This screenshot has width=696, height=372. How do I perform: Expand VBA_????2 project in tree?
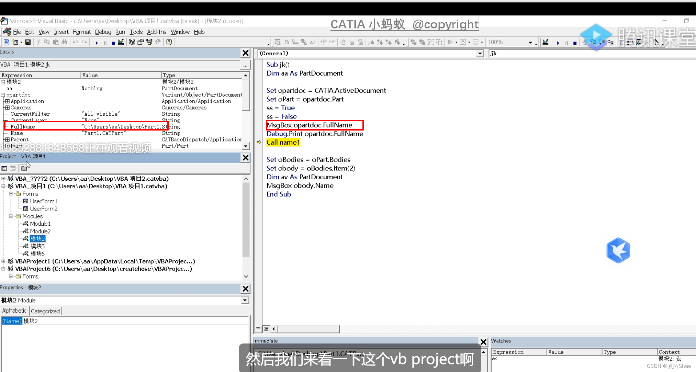pyautogui.click(x=3, y=179)
